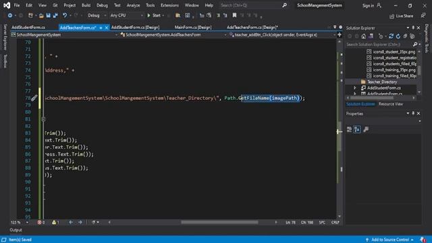This screenshot has height=243, width=432.
Task: Click the Solution Explorer horizontal scrollbar thumb
Action: coord(372,98)
